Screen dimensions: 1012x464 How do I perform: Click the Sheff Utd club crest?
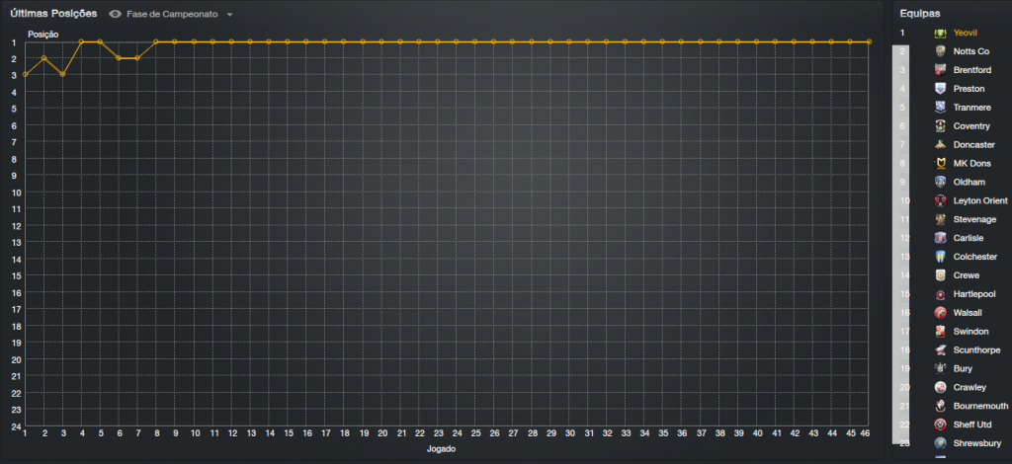(940, 424)
